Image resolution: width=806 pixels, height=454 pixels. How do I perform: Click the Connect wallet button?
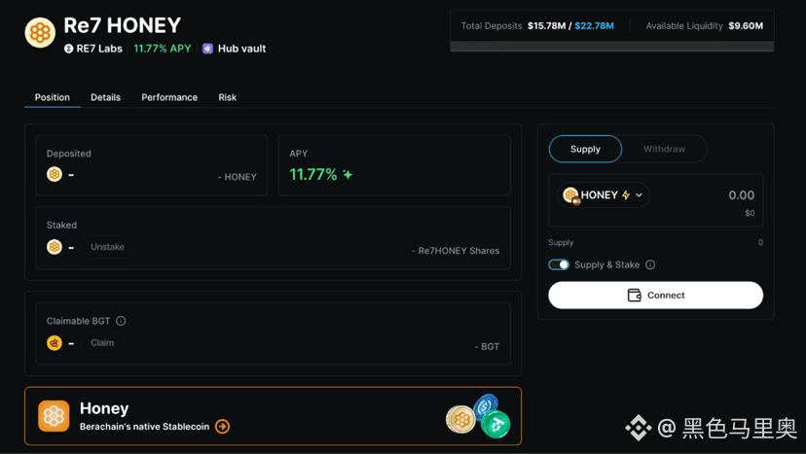656,296
